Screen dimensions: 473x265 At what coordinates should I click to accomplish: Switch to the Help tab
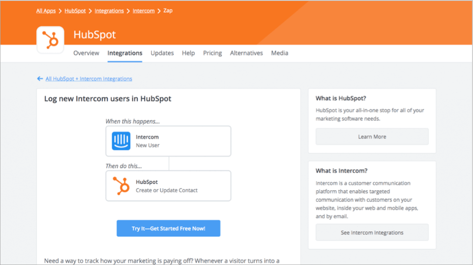(x=188, y=53)
